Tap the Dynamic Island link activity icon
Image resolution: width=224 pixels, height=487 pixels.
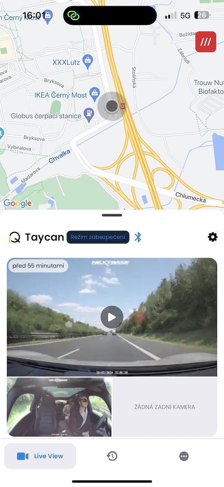pos(74,15)
